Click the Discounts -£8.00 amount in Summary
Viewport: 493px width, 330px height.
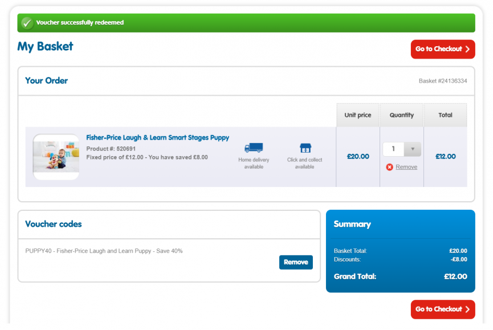[459, 259]
